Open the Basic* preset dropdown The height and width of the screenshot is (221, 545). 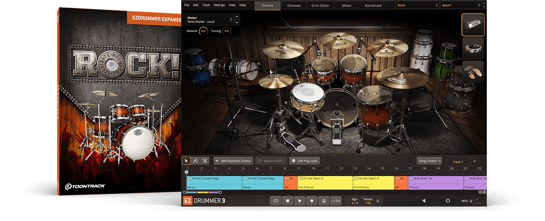461,5
